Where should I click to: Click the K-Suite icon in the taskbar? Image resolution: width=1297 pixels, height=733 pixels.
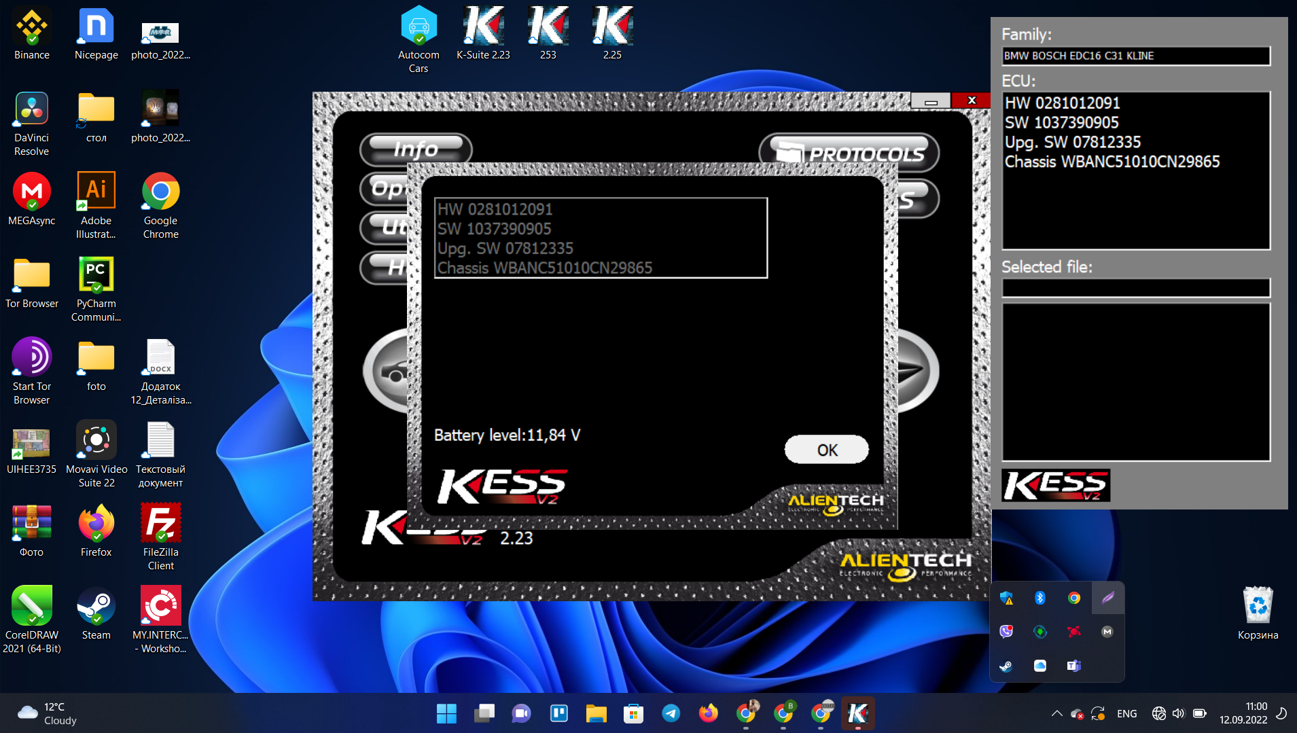(857, 713)
